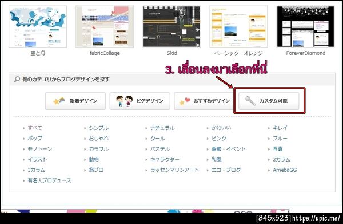Choose the カラフル category

click(x=99, y=149)
